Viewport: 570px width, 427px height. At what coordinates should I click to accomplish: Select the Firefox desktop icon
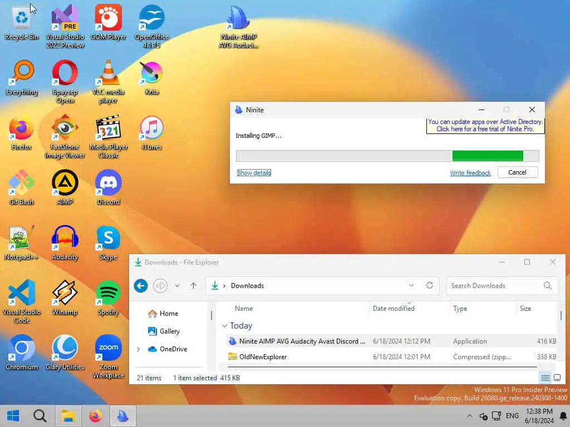[x=22, y=133]
